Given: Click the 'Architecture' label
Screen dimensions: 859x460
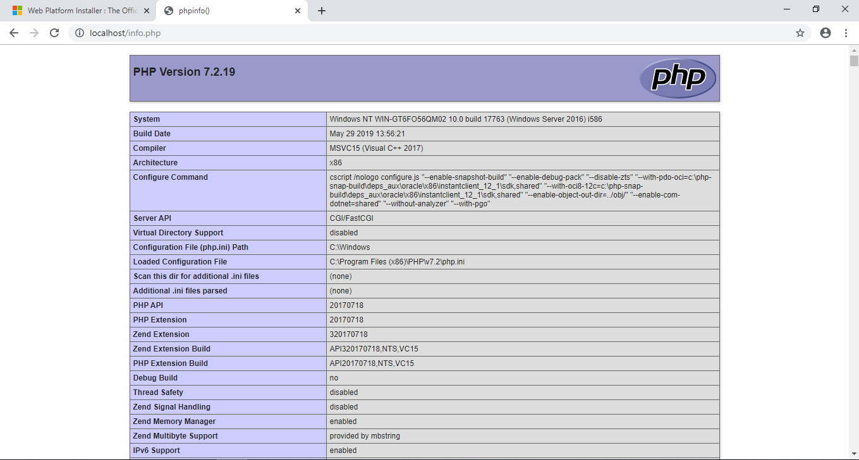Looking at the screenshot, I should (x=155, y=163).
